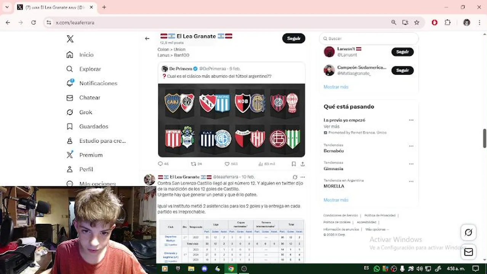Open the De Primera quoted tweet author
This screenshot has height=274, width=487.
click(x=181, y=69)
